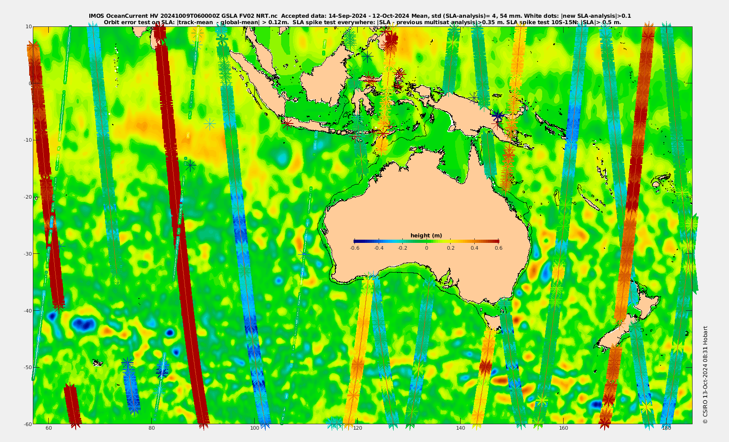Click the 'Orbit error test on SLA' text
Image resolution: width=729 pixels, height=442 pixels.
coord(139,22)
